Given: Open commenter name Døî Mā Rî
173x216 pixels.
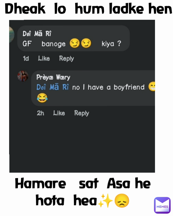Looking at the screenshot, I should 37,34.
